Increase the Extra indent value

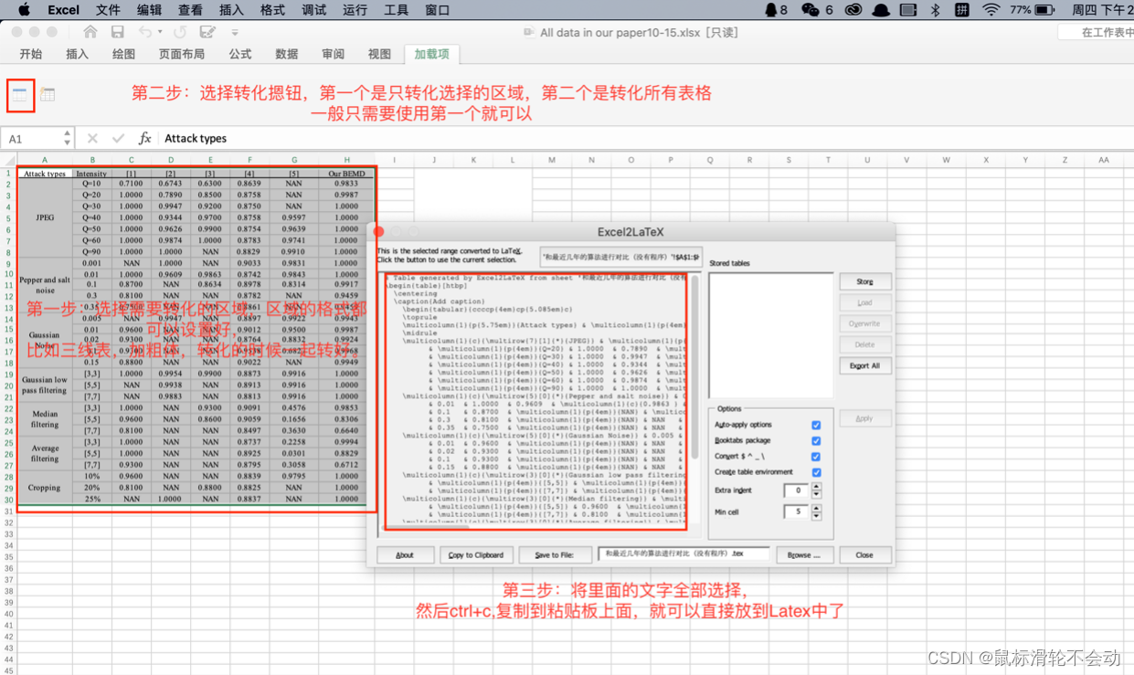click(x=816, y=487)
